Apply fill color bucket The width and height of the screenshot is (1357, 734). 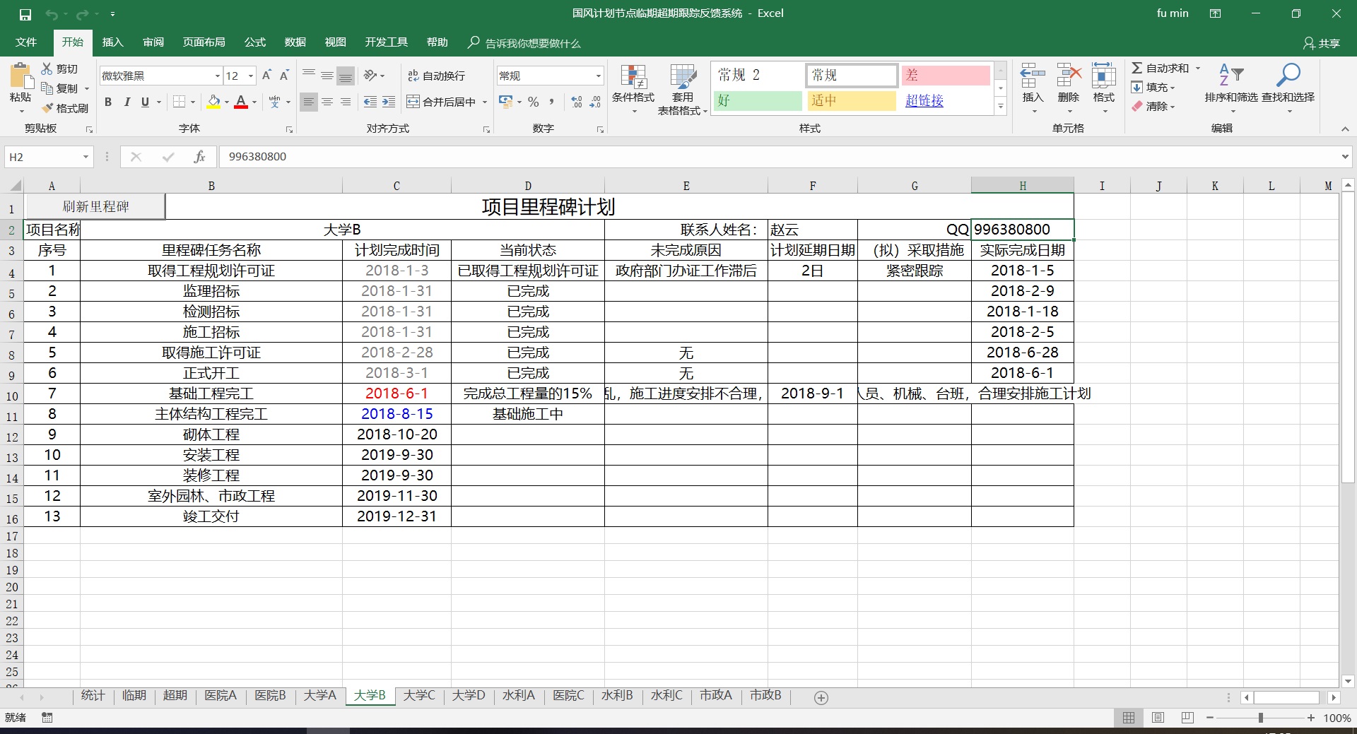213,102
